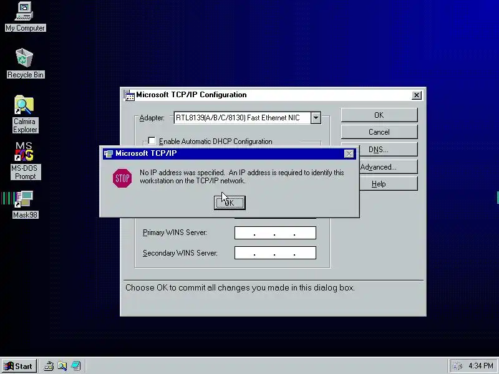Image resolution: width=499 pixels, height=374 pixels.
Task: Select the Mask98 desktop shortcut
Action: pyautogui.click(x=25, y=205)
